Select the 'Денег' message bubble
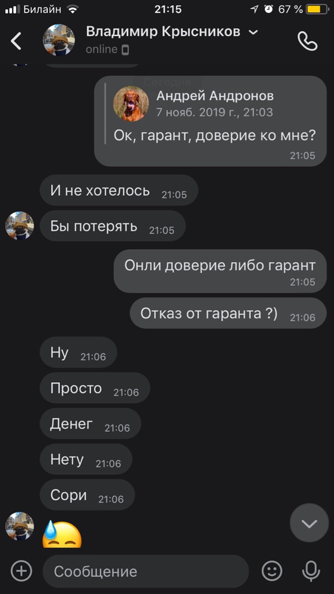Image resolution: width=334 pixels, height=594 pixels. click(x=90, y=424)
